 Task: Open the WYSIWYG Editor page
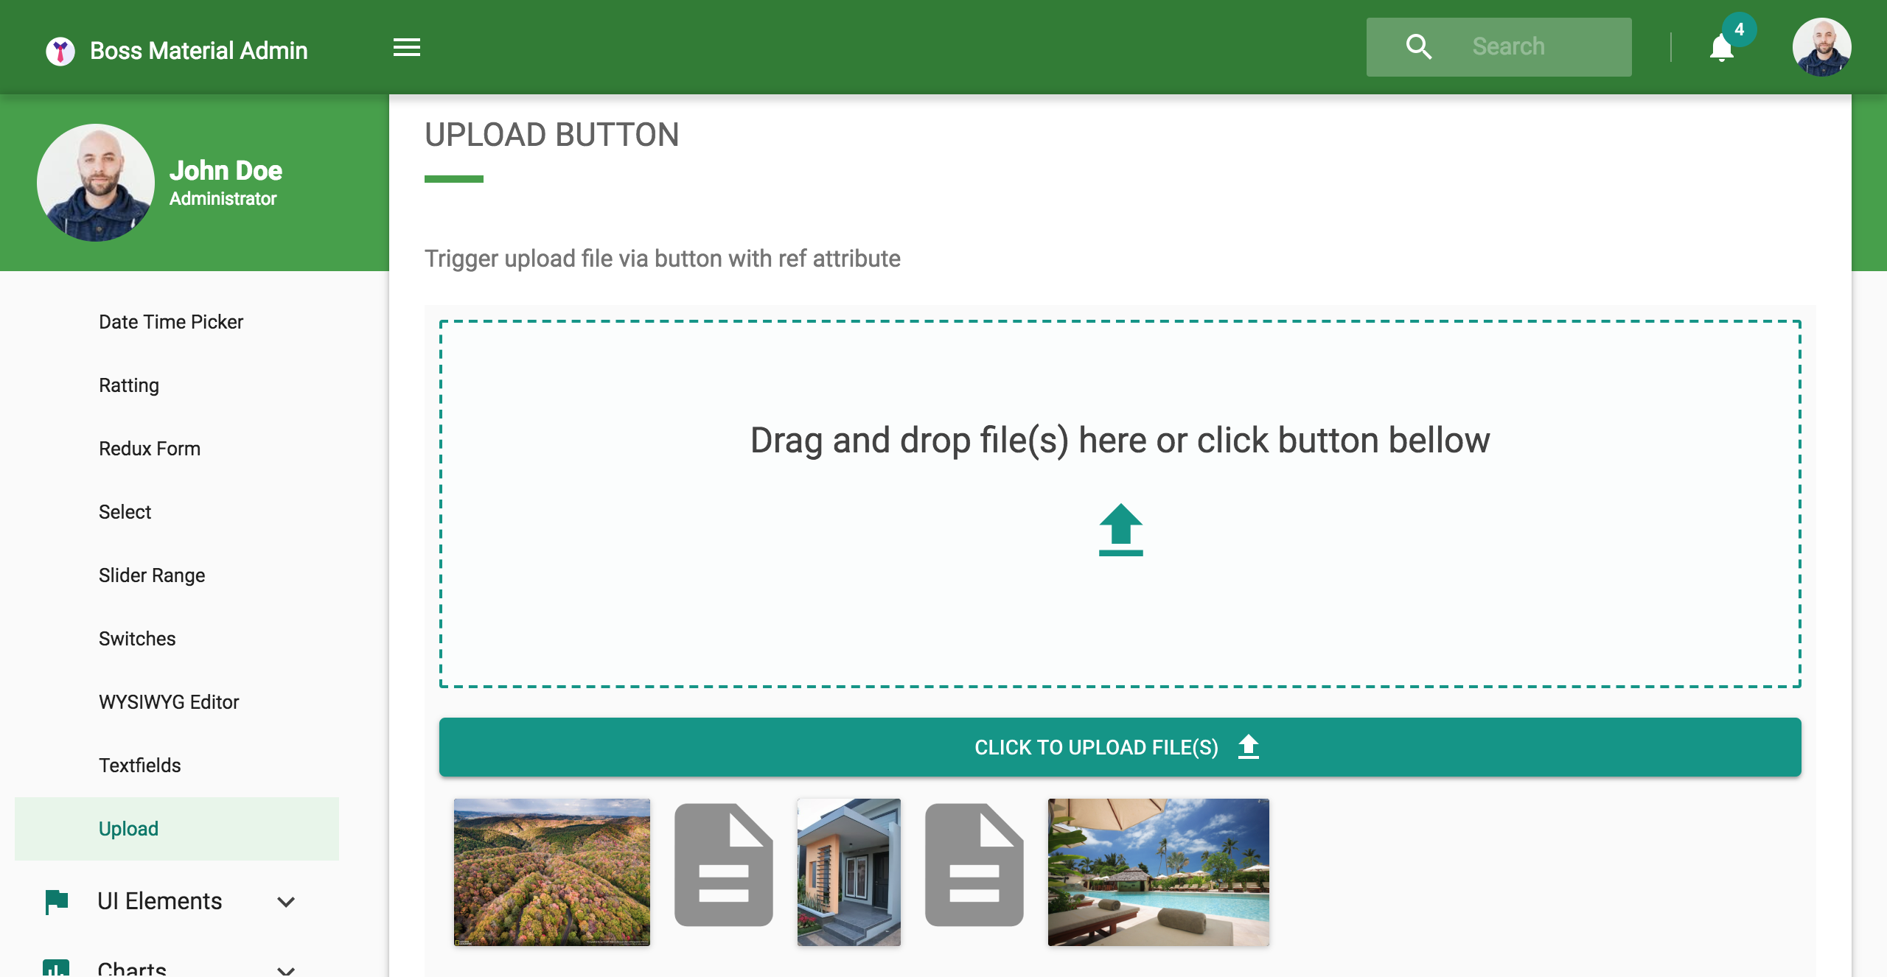pos(169,702)
